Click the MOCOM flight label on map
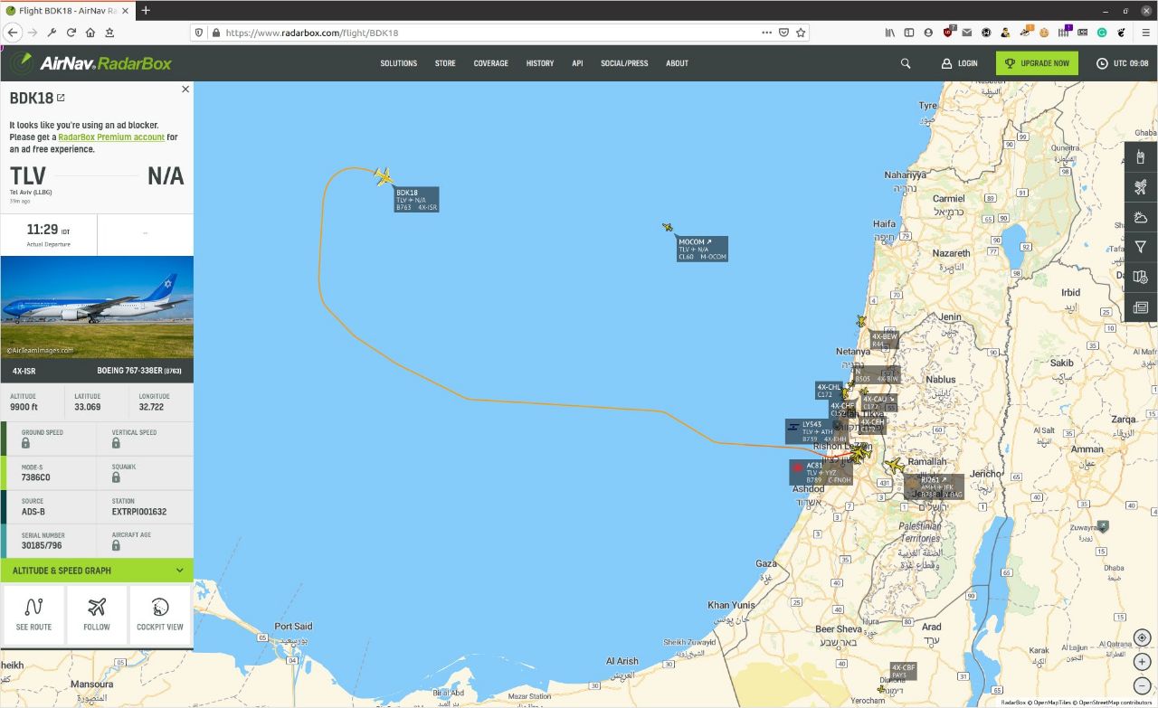This screenshot has width=1158, height=708. tap(702, 250)
